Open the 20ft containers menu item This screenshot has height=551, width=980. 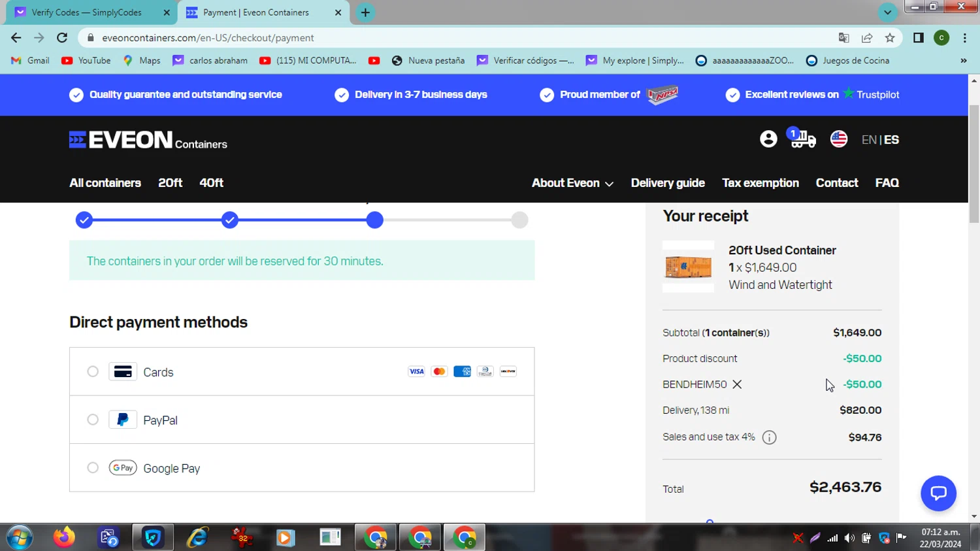click(170, 183)
